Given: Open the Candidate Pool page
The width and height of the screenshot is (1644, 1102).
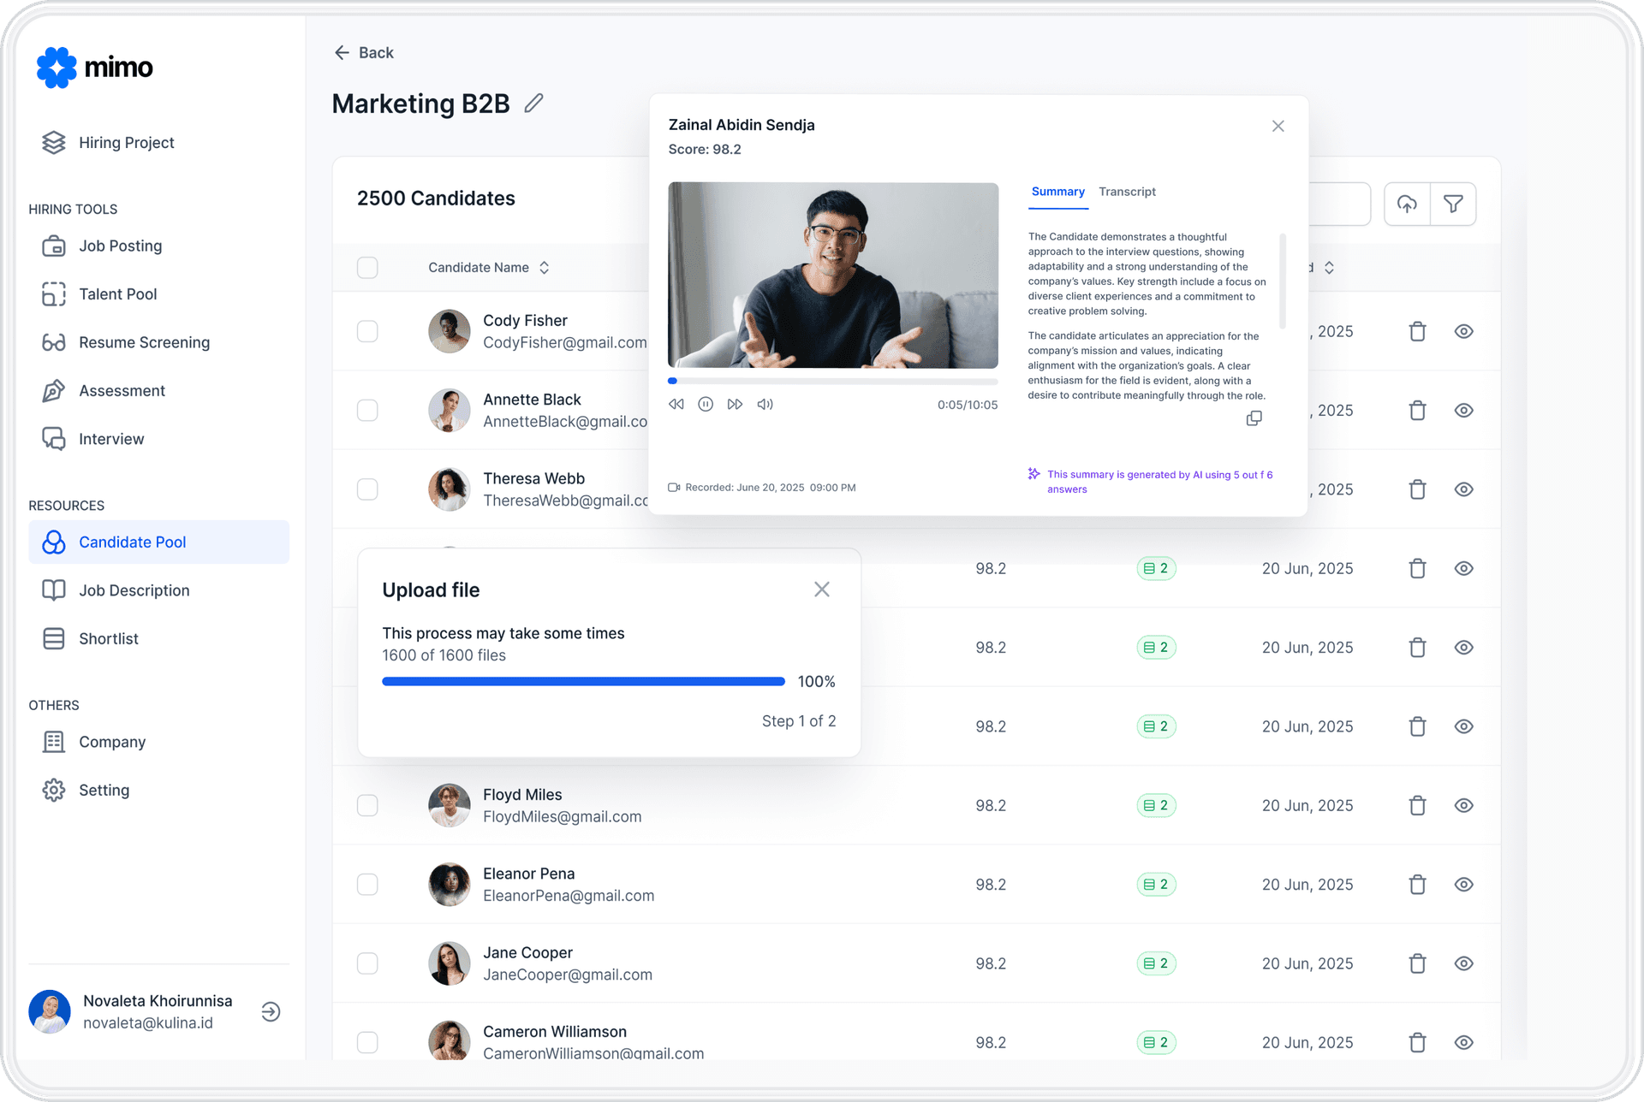Looking at the screenshot, I should 132,542.
